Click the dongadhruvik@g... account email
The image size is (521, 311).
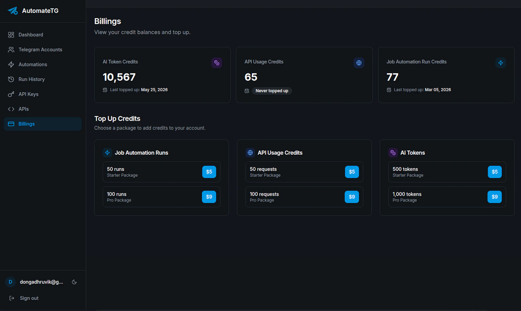(41, 282)
